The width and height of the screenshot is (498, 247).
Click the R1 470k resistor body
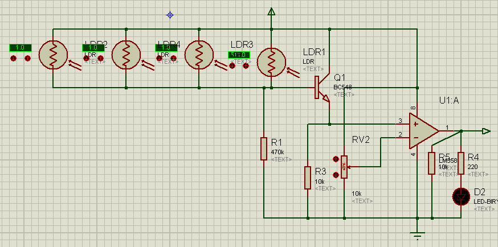tap(264, 149)
